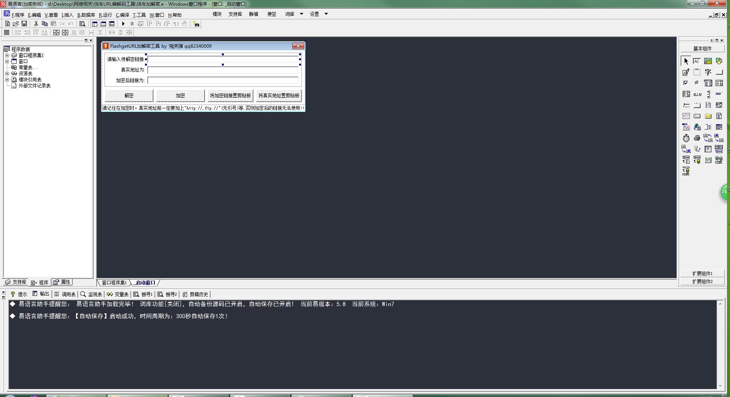
Task: Expand the 窗口 tree node
Action: click(7, 61)
